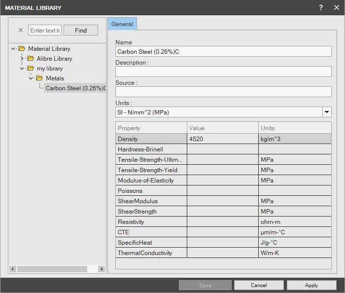Select the Metals tree label
Image resolution: width=345 pixels, height=293 pixels.
pos(55,78)
